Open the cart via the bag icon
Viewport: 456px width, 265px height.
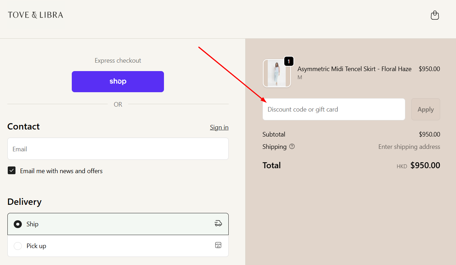(x=435, y=15)
